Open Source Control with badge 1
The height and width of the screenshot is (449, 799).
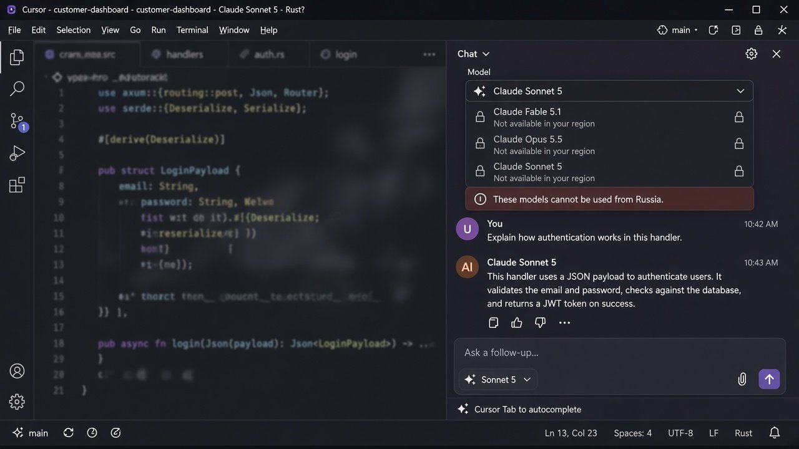click(18, 122)
